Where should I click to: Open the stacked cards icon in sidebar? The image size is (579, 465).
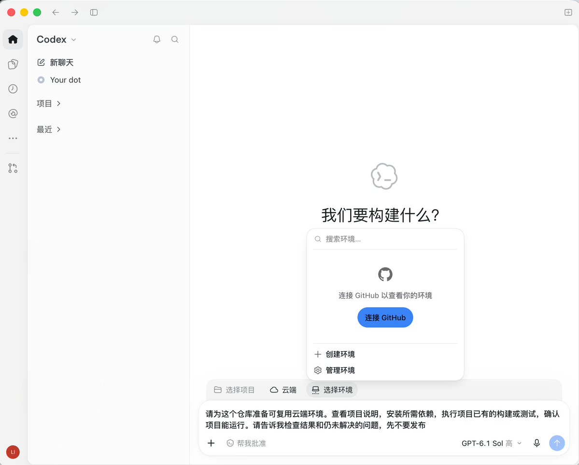click(x=13, y=64)
